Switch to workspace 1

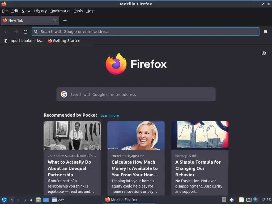(x=12, y=200)
